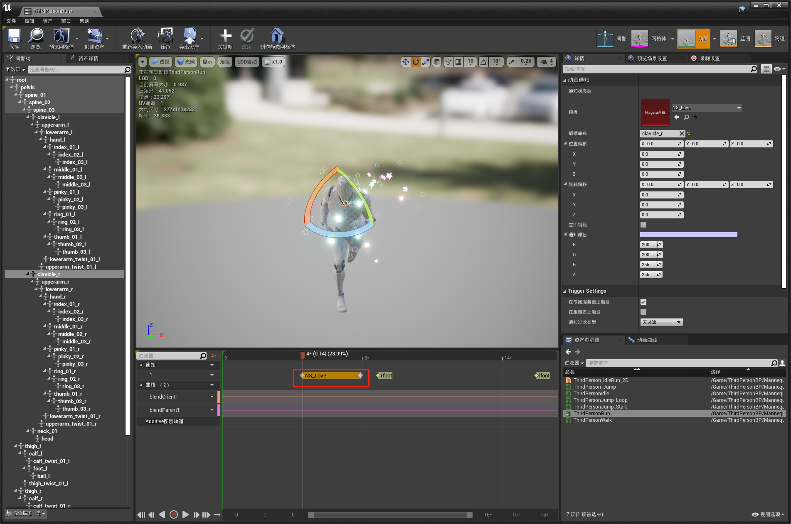791x524 pixels.
Task: Switch to 网格体 mesh editor mode
Action: coord(648,39)
